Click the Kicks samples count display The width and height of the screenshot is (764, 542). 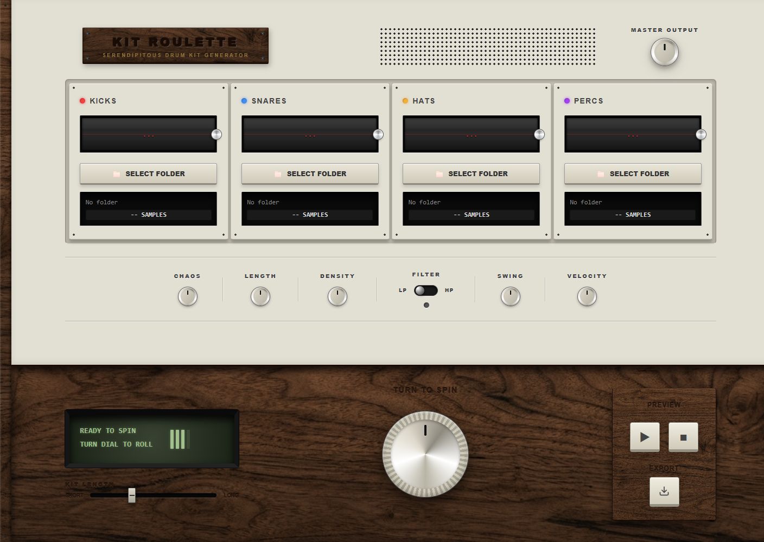(148, 215)
